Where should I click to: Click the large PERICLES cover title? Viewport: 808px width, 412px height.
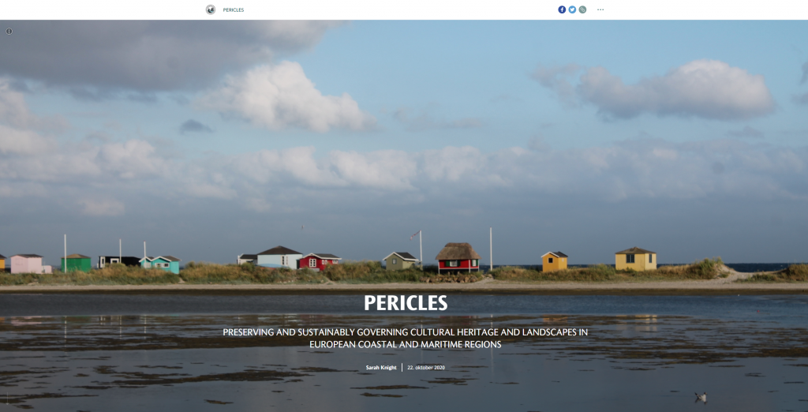406,303
